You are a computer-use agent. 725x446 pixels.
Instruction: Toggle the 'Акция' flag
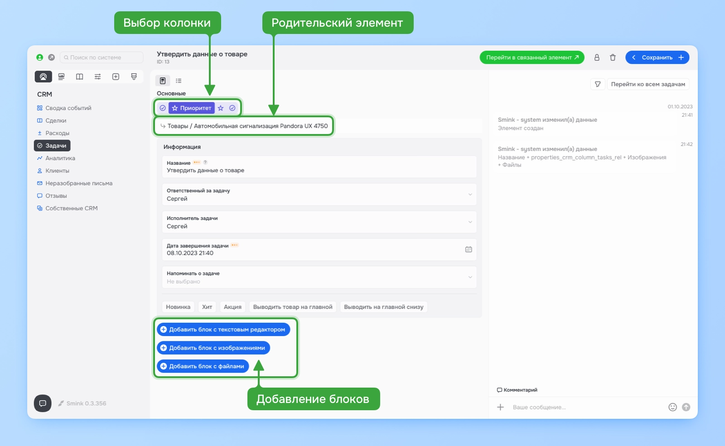click(x=232, y=307)
